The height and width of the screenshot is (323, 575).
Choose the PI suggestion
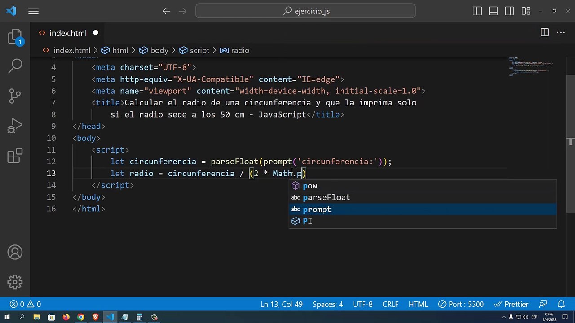[423, 221]
